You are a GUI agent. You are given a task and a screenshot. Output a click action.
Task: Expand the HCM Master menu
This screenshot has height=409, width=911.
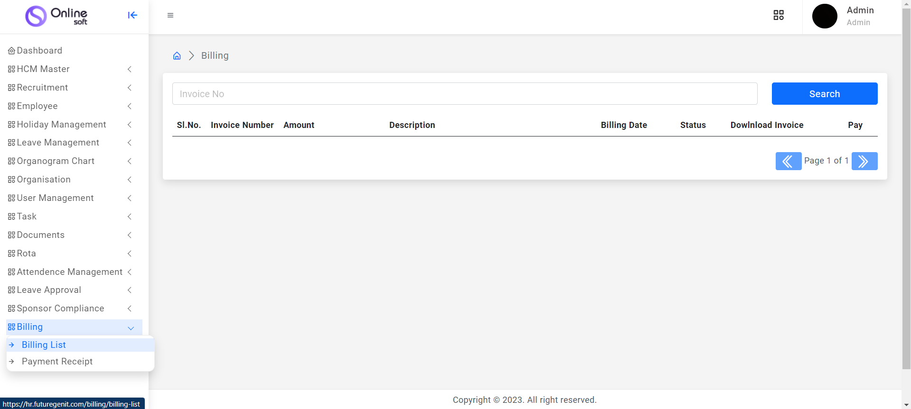(43, 69)
